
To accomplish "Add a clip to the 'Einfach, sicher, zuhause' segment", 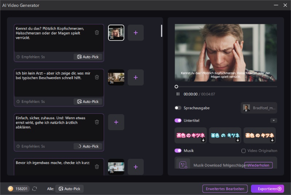I will pos(116,122).
